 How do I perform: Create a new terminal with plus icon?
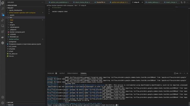[x=180, y=73]
